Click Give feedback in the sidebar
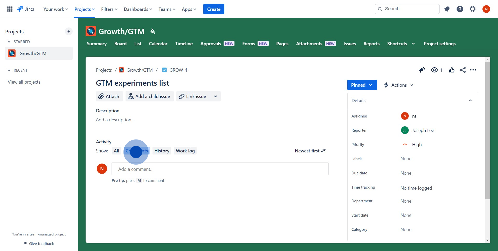498x251 pixels. [39, 243]
